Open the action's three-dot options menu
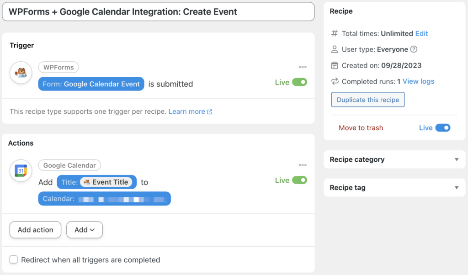The height and width of the screenshot is (275, 468). [302, 165]
